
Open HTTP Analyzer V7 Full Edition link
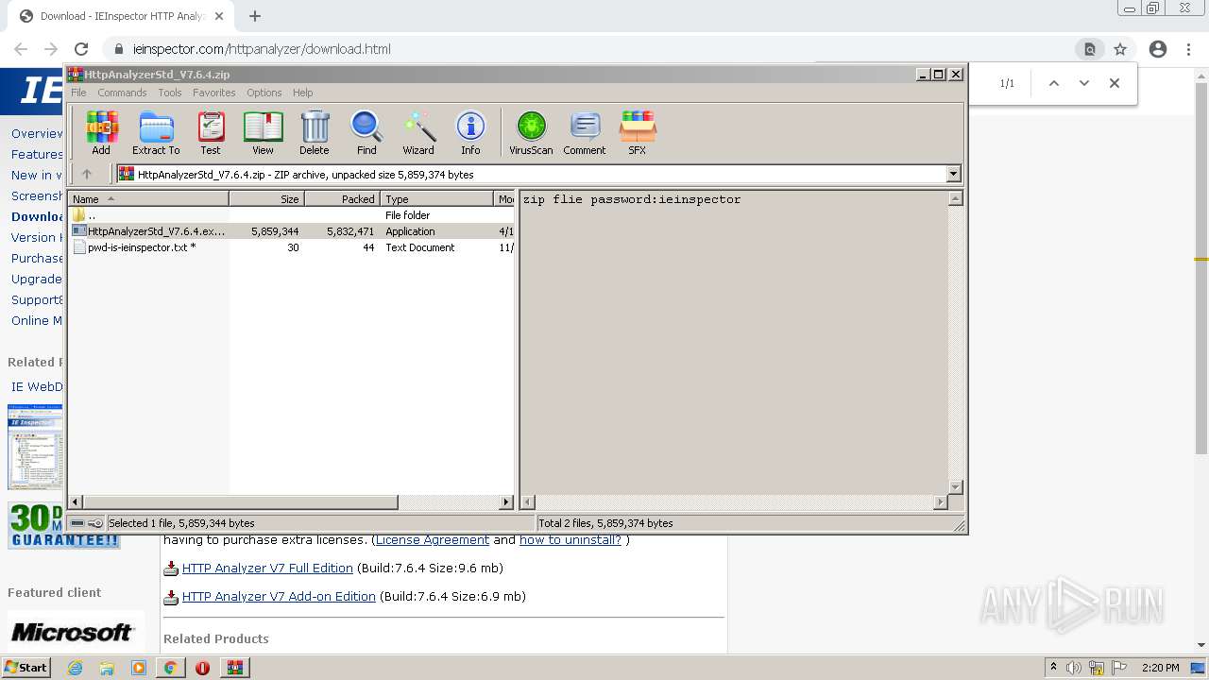pos(267,569)
